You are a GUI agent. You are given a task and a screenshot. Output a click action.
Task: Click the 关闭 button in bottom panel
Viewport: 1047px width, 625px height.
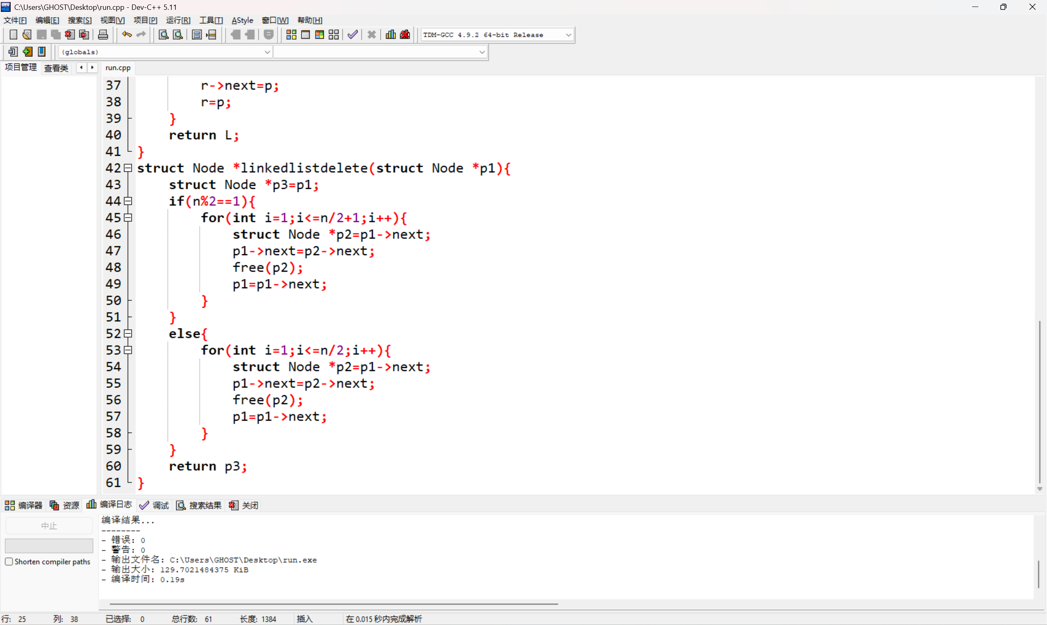pyautogui.click(x=244, y=505)
